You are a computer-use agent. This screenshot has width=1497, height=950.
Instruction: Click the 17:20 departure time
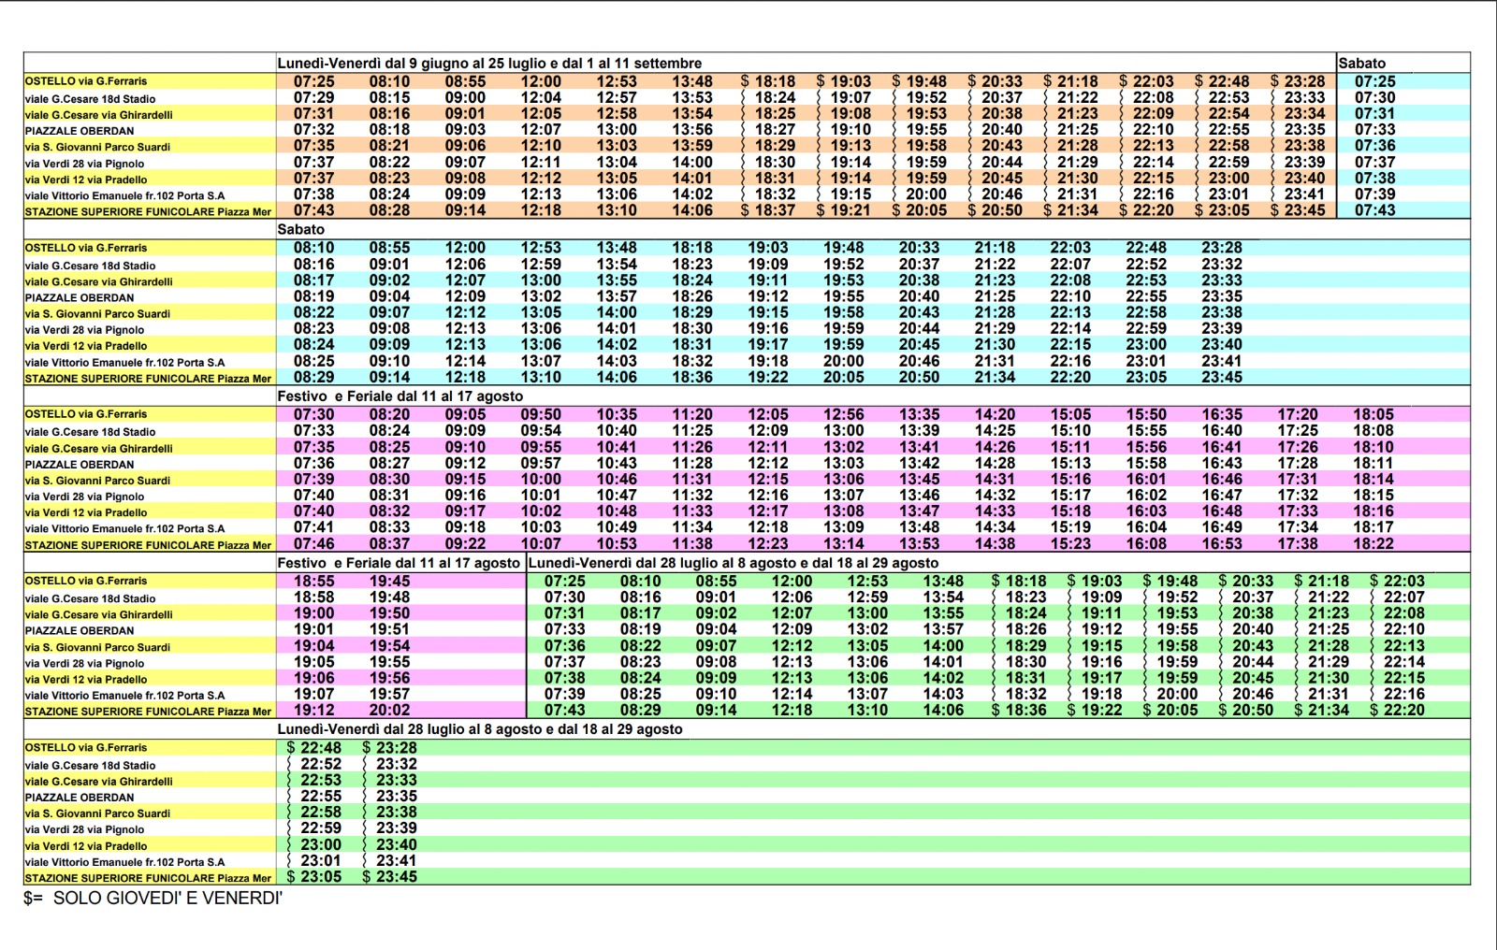[1298, 415]
